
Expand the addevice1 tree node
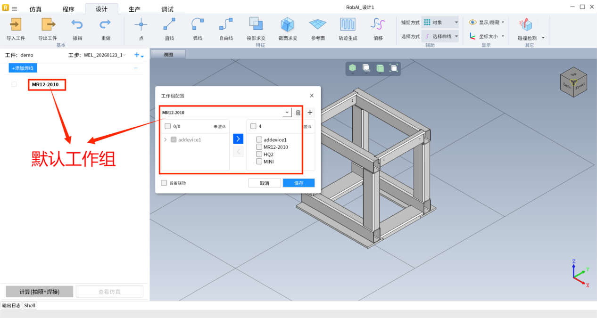(166, 140)
